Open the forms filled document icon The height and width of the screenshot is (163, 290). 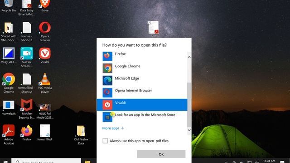(x=44, y=133)
